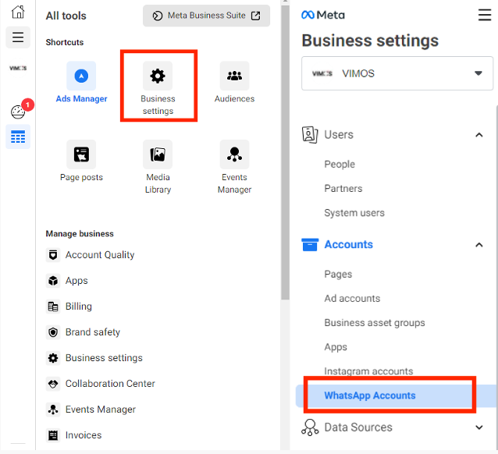Click the All tools panel scrollbar

click(x=285, y=152)
